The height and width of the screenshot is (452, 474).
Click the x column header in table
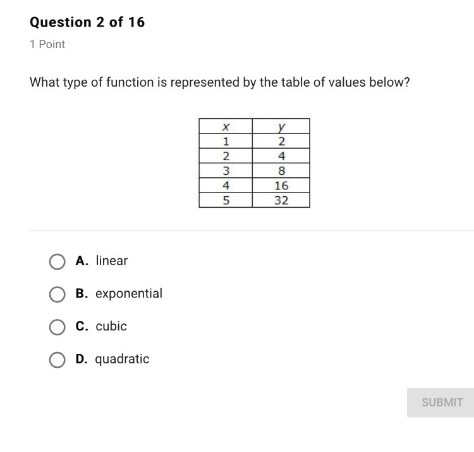226,126
